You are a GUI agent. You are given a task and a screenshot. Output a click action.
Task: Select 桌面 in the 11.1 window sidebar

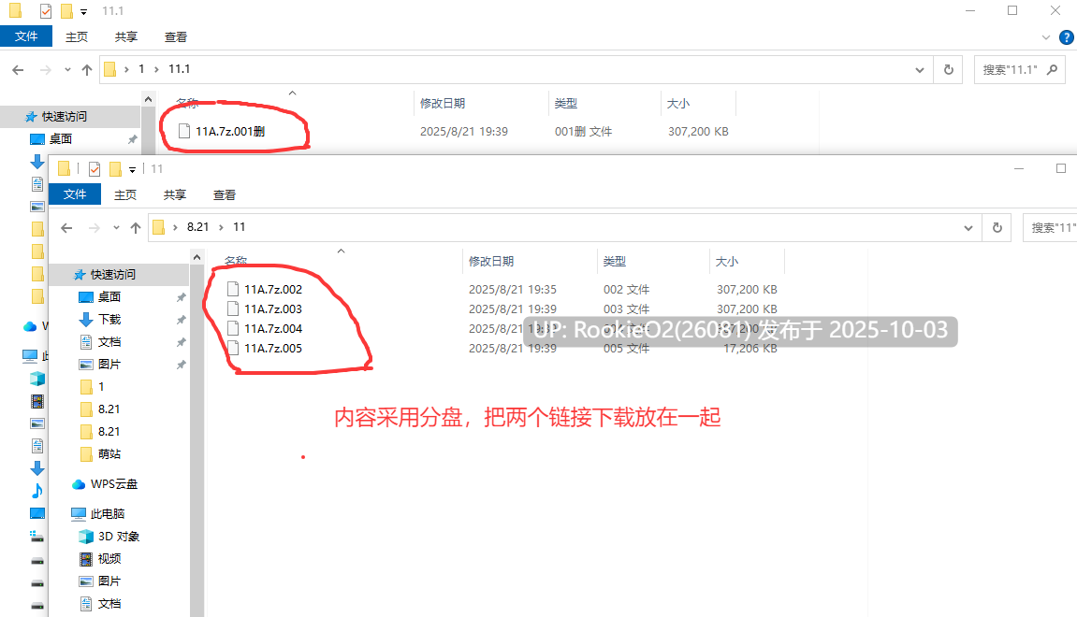coord(61,138)
